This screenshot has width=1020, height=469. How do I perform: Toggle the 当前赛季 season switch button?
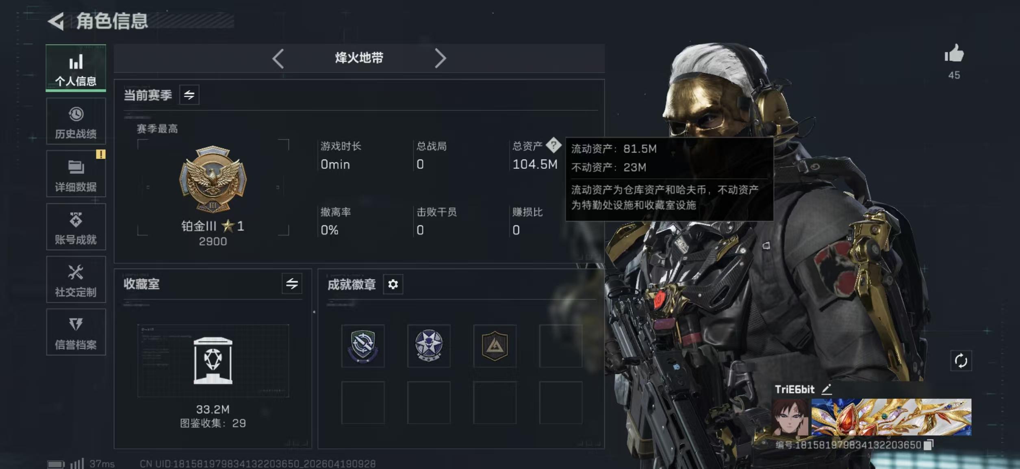coord(189,95)
